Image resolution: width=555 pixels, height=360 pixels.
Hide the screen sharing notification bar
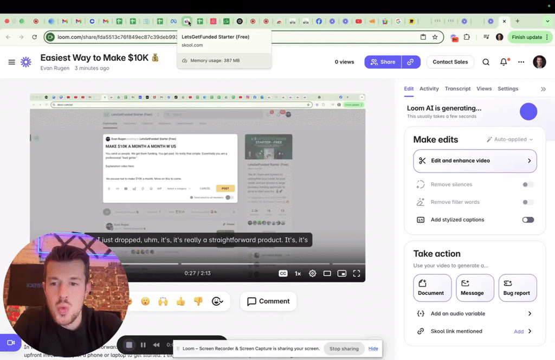point(373,348)
